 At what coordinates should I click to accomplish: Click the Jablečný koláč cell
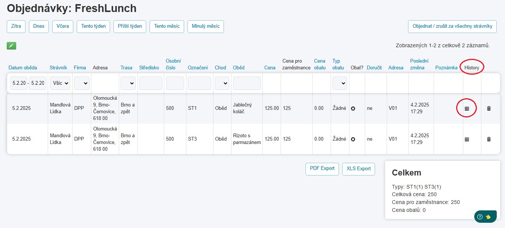[246, 108]
